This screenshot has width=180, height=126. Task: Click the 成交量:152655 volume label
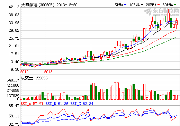coord(34,78)
